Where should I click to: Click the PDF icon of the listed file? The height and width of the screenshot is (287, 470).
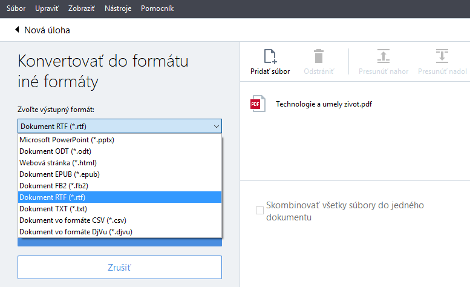258,104
